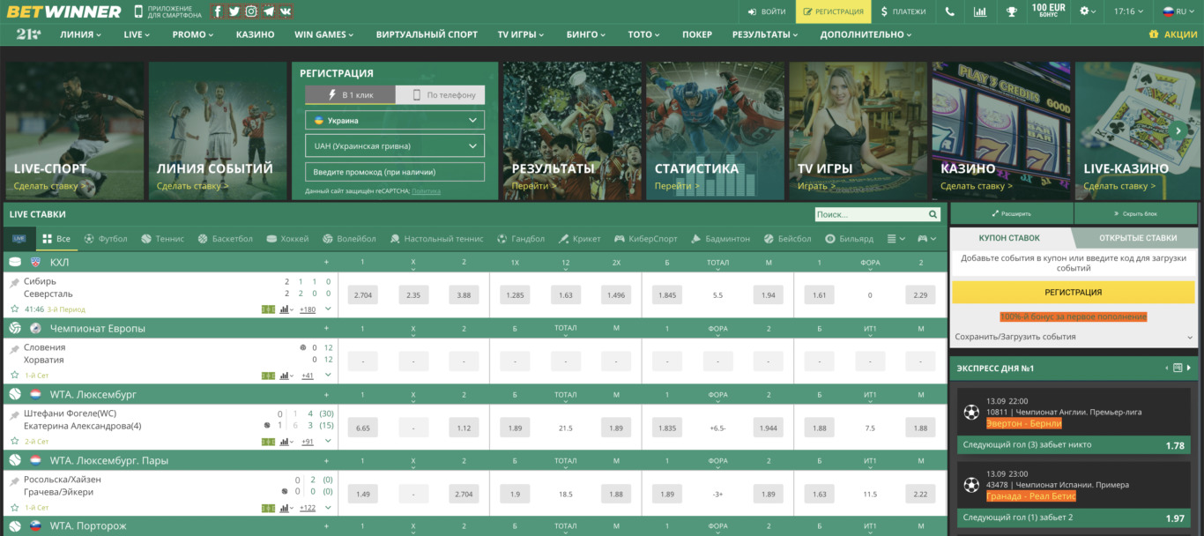
Task: Click the mobile app phone icon
Action: 138,11
